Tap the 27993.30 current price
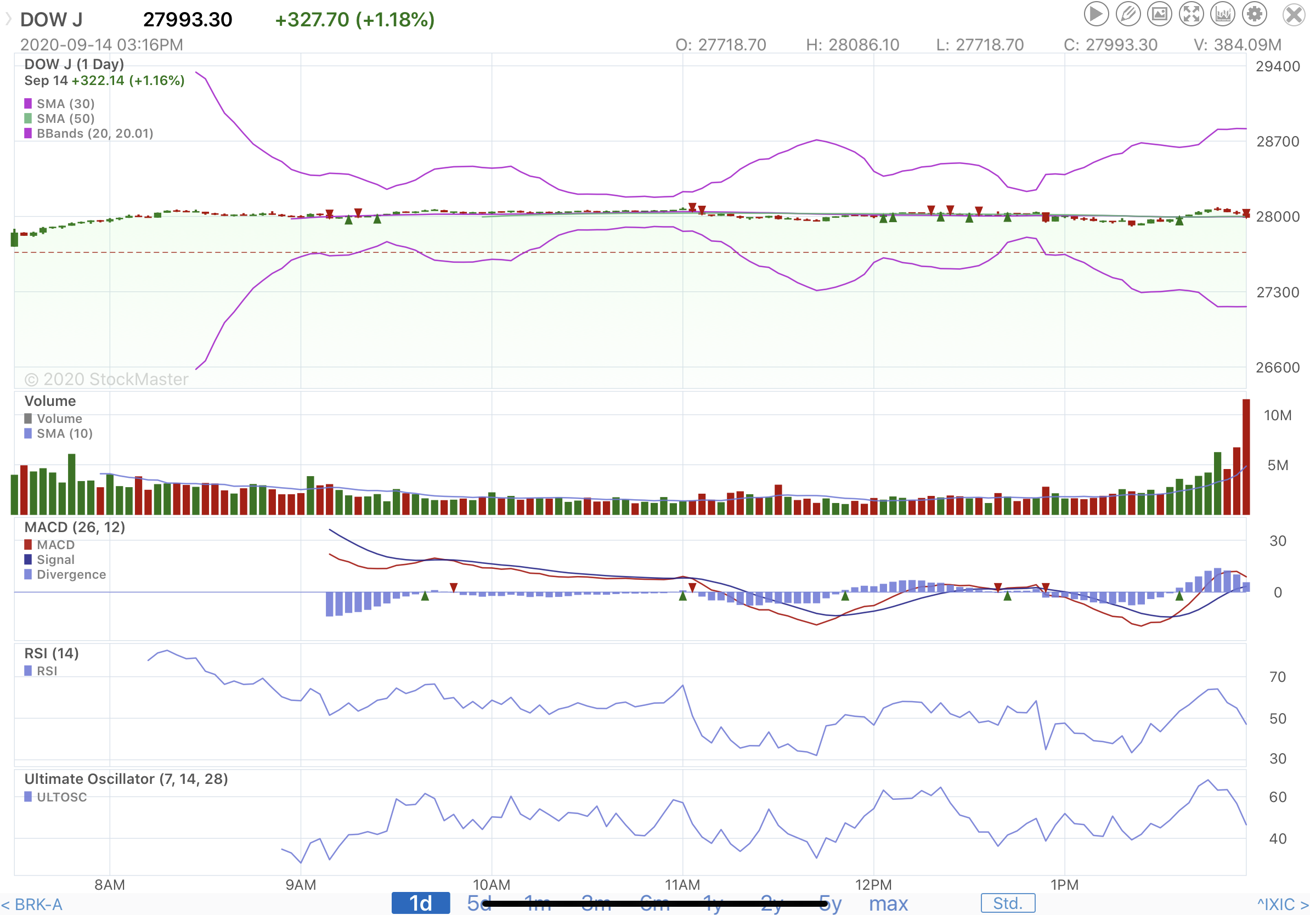 point(188,19)
